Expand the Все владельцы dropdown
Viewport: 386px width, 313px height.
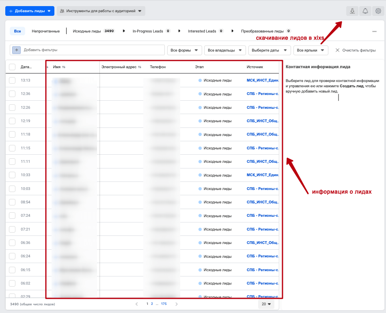pyautogui.click(x=225, y=50)
